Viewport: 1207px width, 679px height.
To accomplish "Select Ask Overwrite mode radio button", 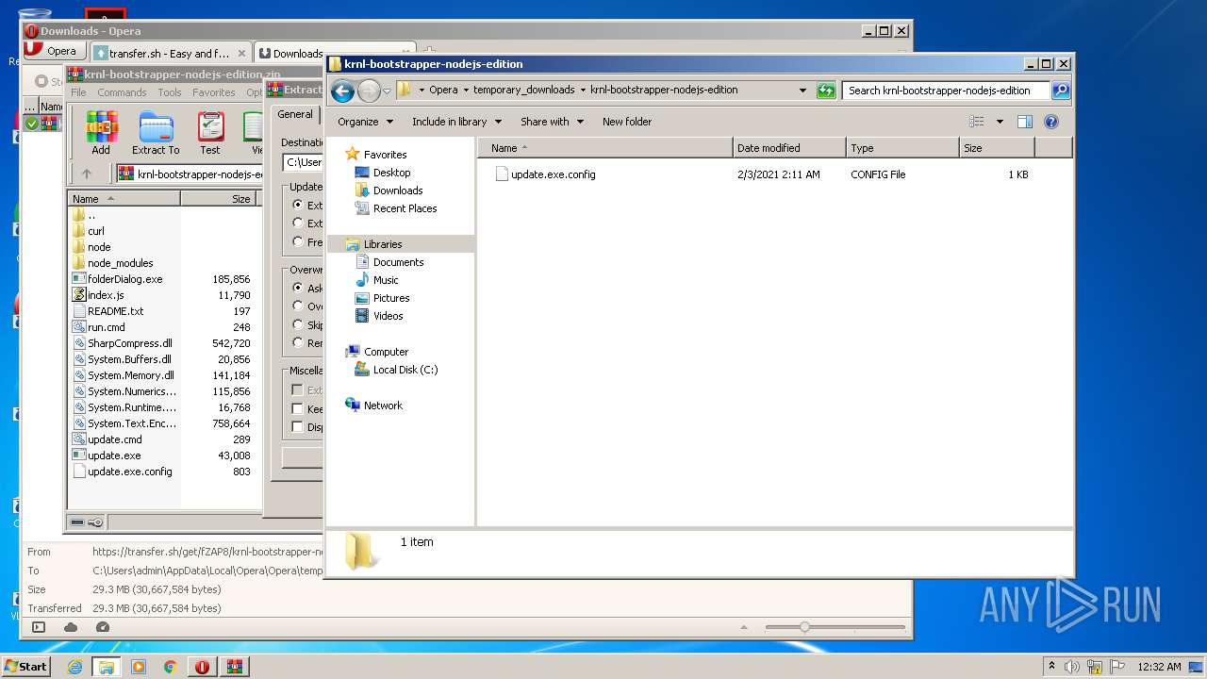I will tap(298, 288).
